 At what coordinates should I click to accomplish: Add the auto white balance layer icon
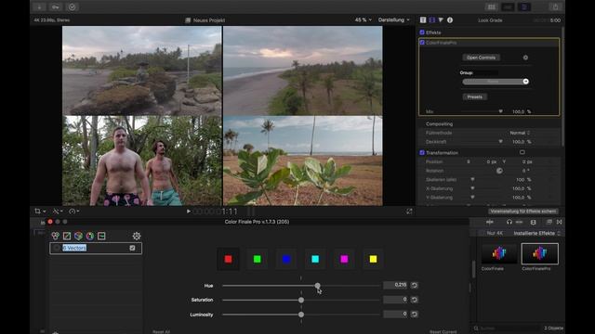(101, 236)
